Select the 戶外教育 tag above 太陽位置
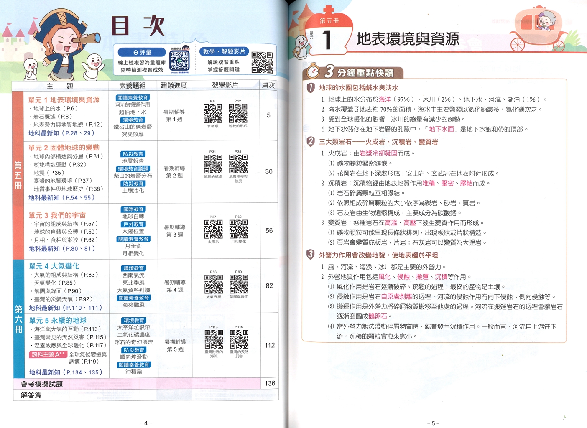The height and width of the screenshot is (428, 587). (133, 224)
